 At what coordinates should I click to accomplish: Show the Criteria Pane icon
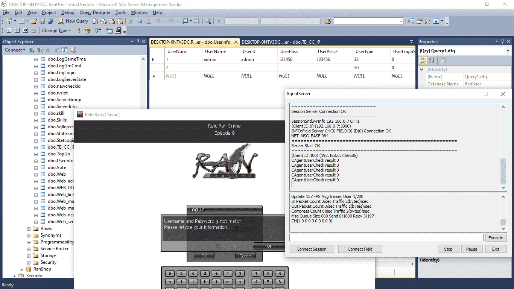click(17, 30)
